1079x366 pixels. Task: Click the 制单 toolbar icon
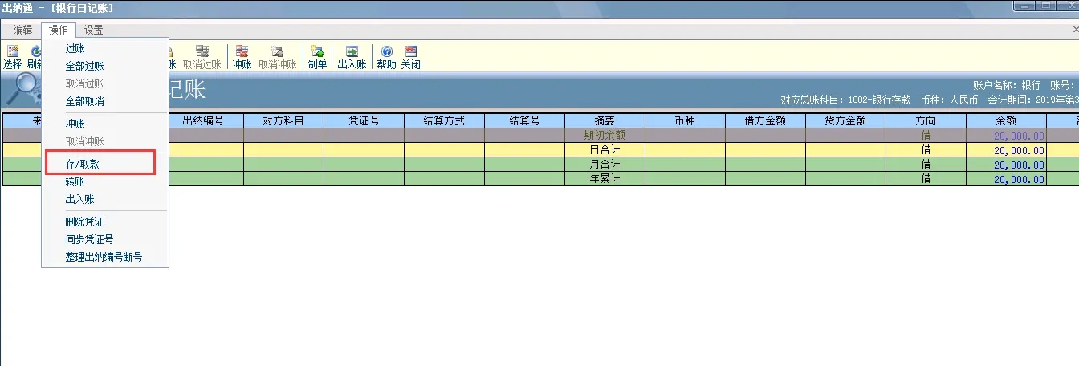click(317, 57)
